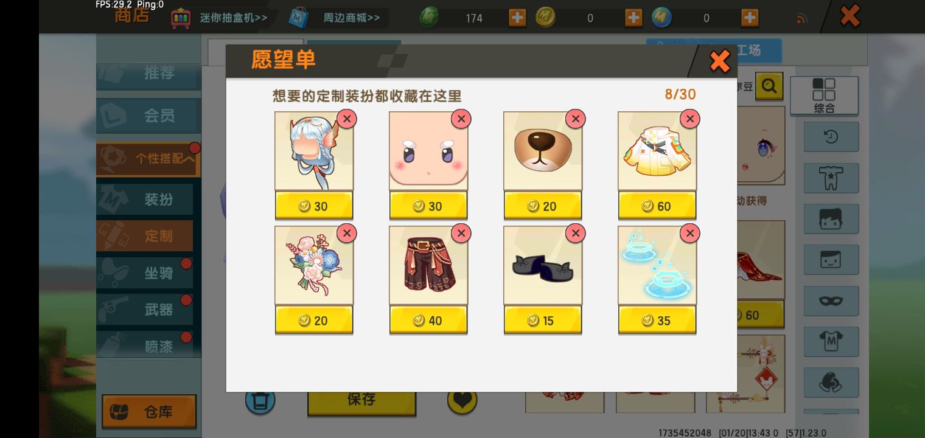The height and width of the screenshot is (438, 925).
Task: Remove the dark shoes item from wishlist
Action: (576, 233)
